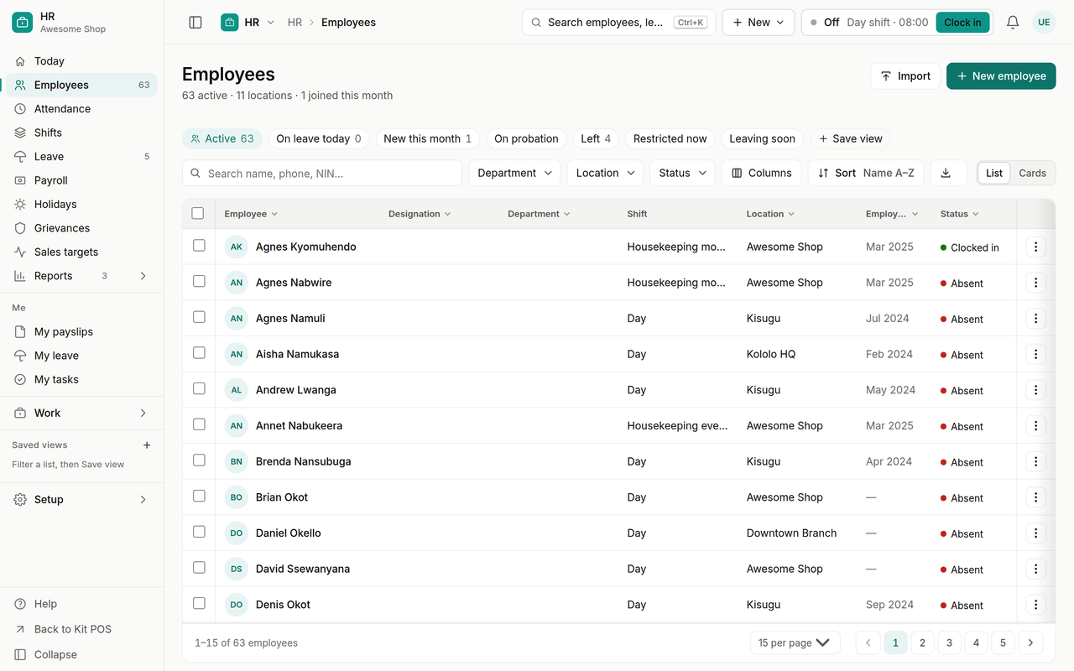Click the Clock in button
This screenshot has height=671, width=1074.
[962, 23]
